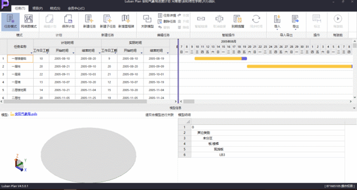Select the 一层梁 task name cell
357x190 pixels.
[x=20, y=74]
